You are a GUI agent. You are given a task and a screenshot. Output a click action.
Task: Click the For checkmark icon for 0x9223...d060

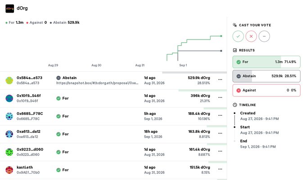58,152
